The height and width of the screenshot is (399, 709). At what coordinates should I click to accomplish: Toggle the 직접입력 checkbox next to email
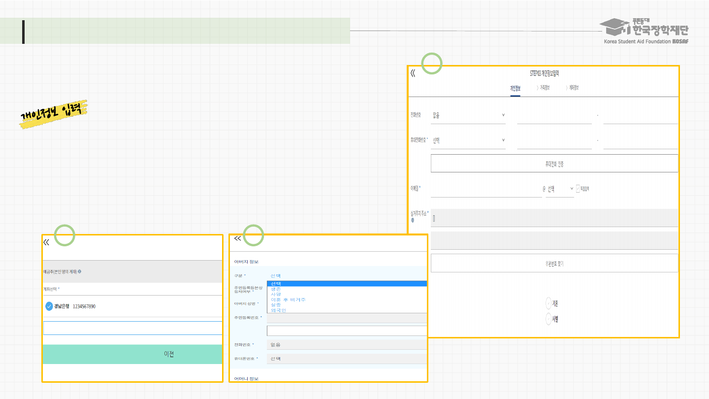tap(579, 188)
